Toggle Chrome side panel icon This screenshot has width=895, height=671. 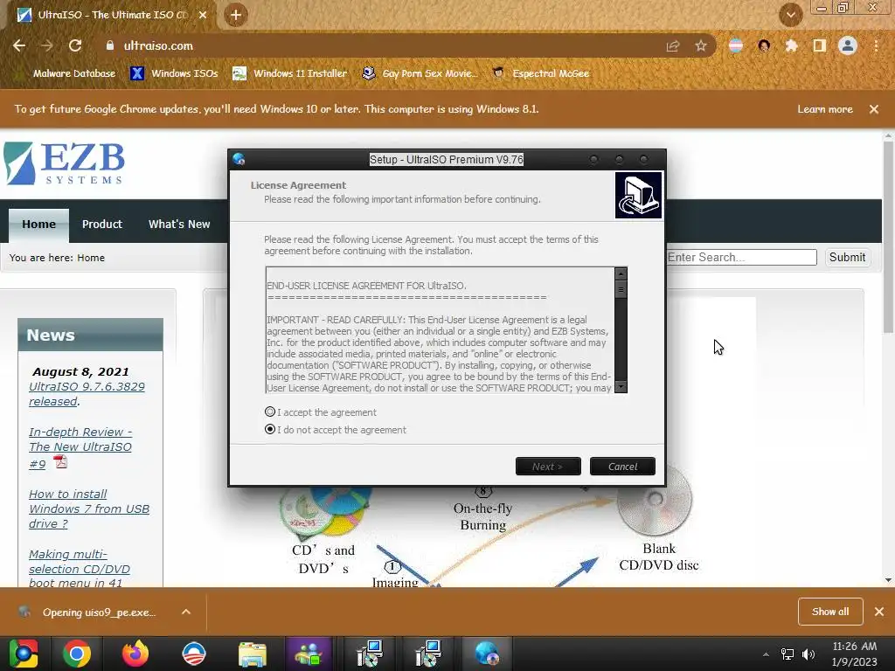tap(820, 45)
